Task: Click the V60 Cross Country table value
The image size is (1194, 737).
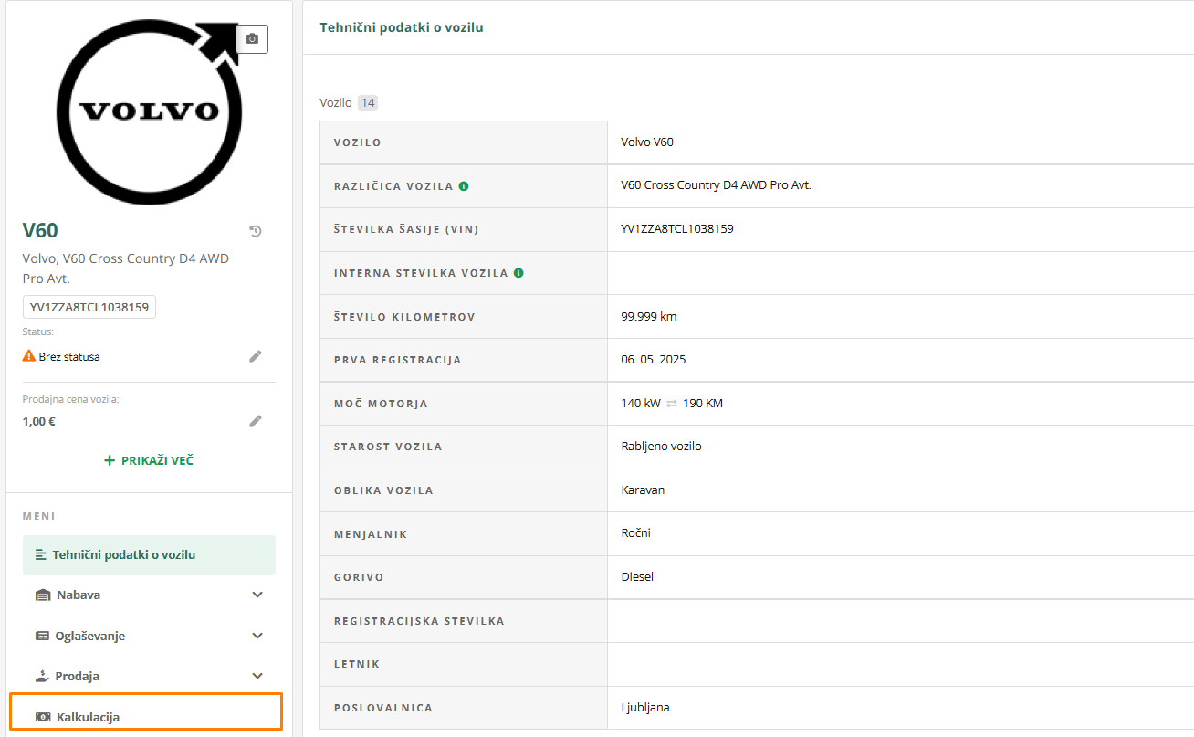Action: click(716, 185)
